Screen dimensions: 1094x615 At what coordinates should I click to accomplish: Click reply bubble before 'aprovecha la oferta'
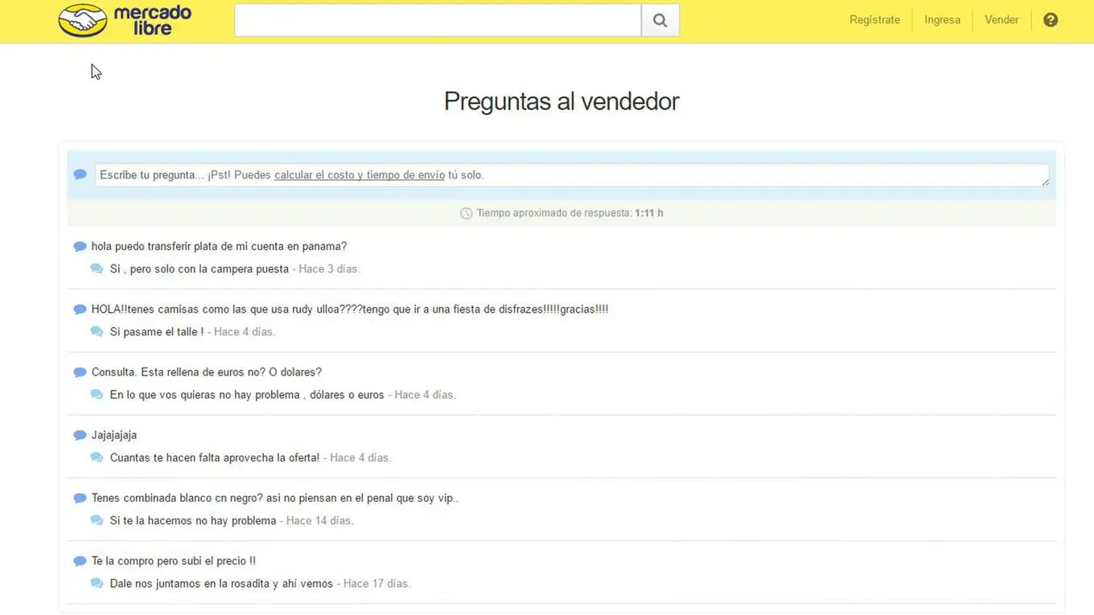pyautogui.click(x=97, y=457)
